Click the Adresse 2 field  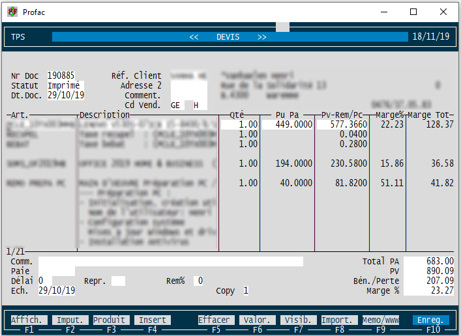(188, 85)
